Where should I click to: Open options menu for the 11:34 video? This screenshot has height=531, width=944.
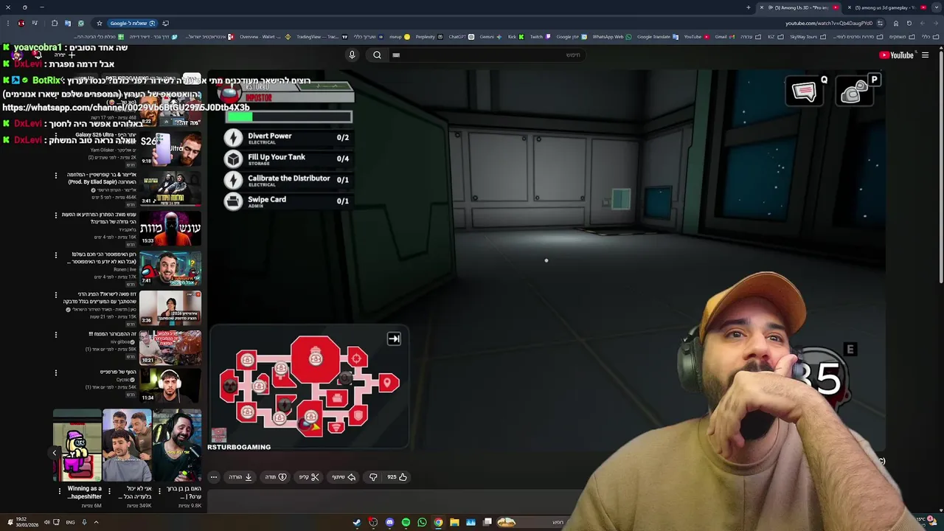pyautogui.click(x=55, y=373)
